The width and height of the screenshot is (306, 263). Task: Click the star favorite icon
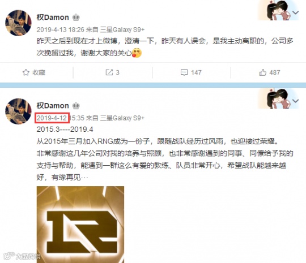point(26,72)
